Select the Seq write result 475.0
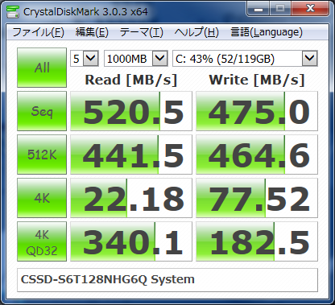The width and height of the screenshot is (335, 305). (x=257, y=111)
